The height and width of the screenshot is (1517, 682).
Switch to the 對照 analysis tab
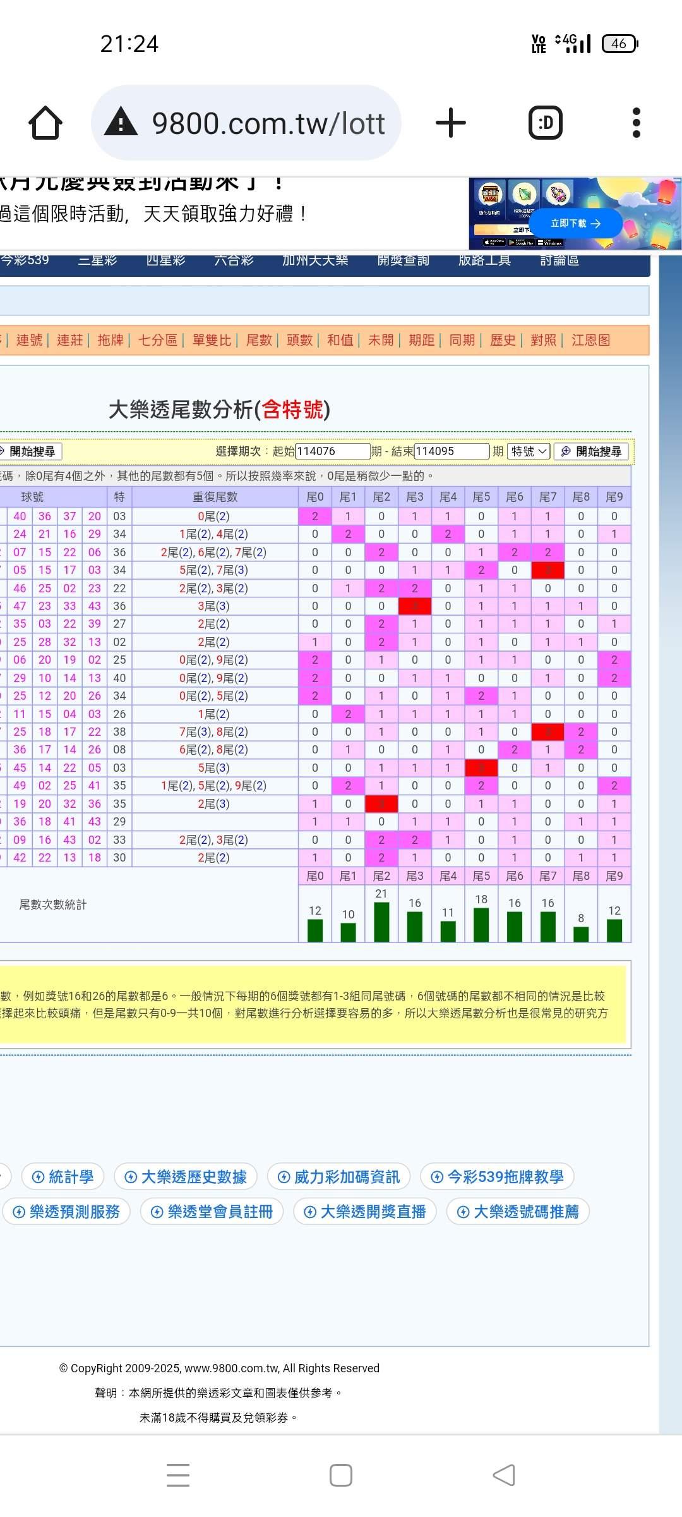pyautogui.click(x=544, y=340)
